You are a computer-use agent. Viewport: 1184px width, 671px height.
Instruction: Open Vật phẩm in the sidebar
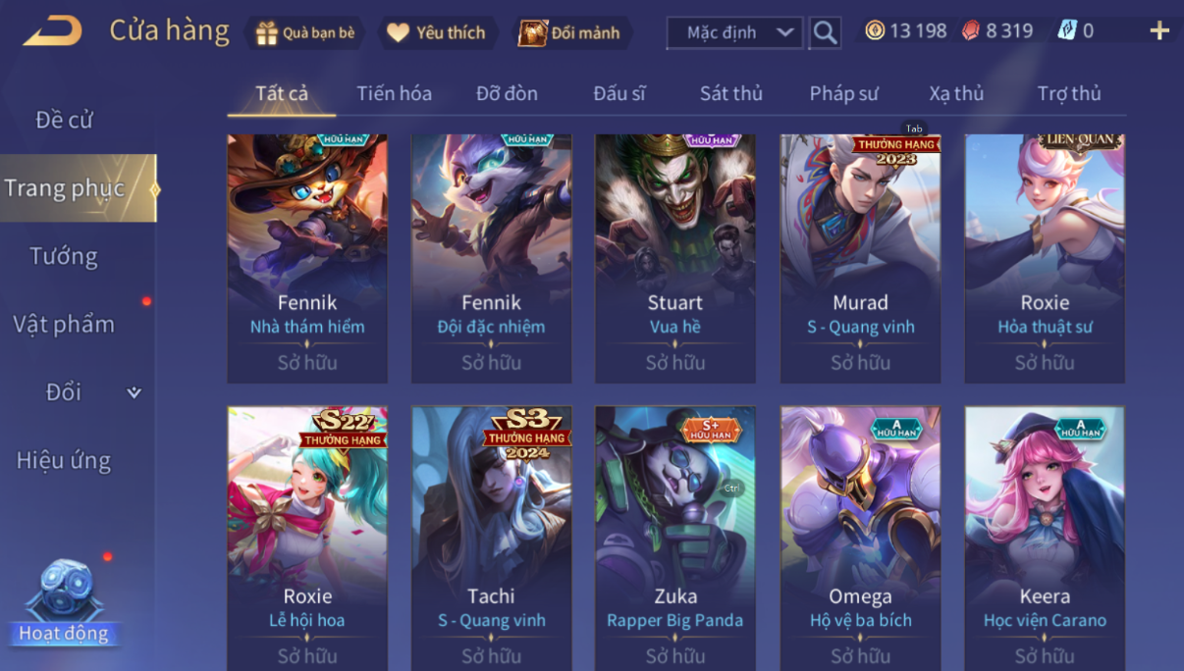pos(64,324)
